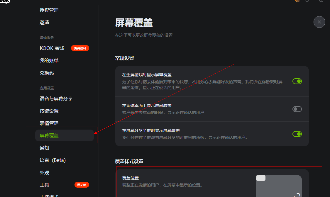Screen dimensions: 330x197
Task: Click the orange camera icon in the title bar
Action: coord(297,1)
